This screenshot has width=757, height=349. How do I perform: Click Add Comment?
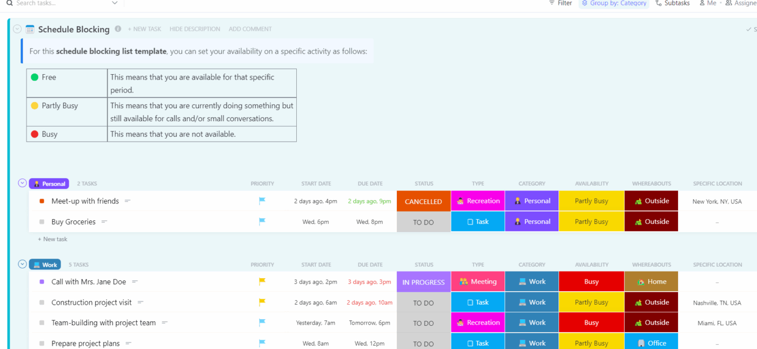tap(250, 29)
